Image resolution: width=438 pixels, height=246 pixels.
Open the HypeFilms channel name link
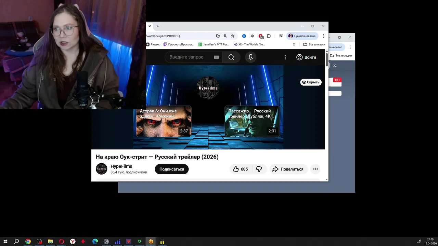tap(121, 166)
